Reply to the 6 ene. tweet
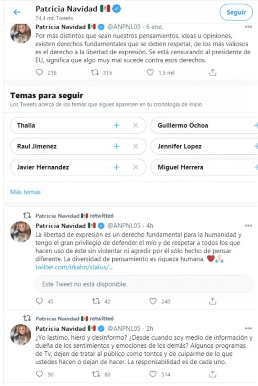 coord(40,73)
